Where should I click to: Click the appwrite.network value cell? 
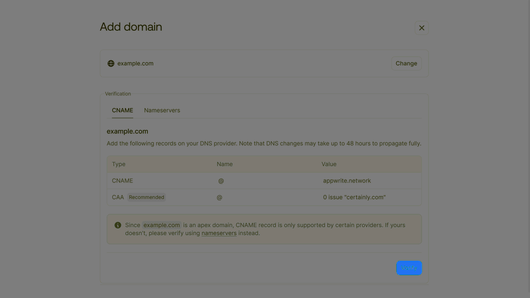(x=347, y=180)
